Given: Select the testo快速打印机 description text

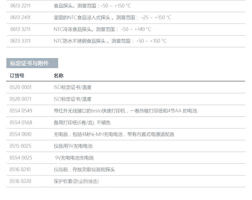Looking at the screenshot, I should (x=125, y=111).
